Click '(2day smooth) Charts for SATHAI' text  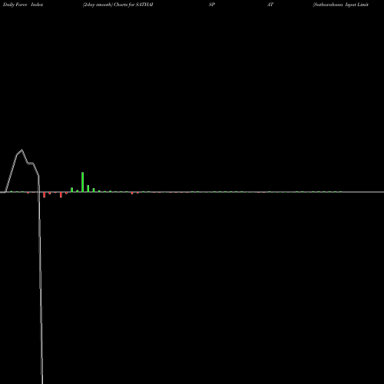point(118,5)
